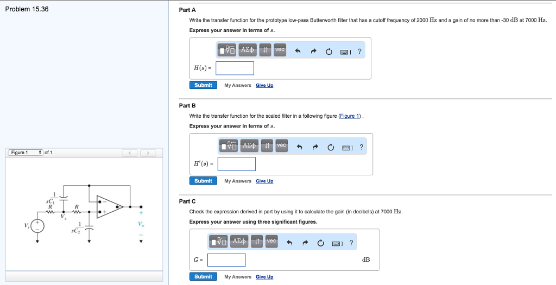This screenshot has width=556, height=285.
Task: Go to the previous figure using the left chevron
Action: [129, 153]
